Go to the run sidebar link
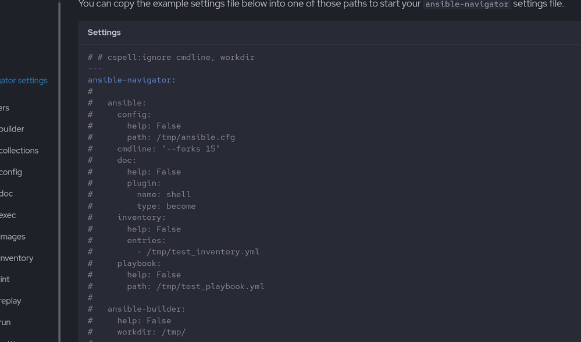Image resolution: width=581 pixels, height=342 pixels. (5, 323)
